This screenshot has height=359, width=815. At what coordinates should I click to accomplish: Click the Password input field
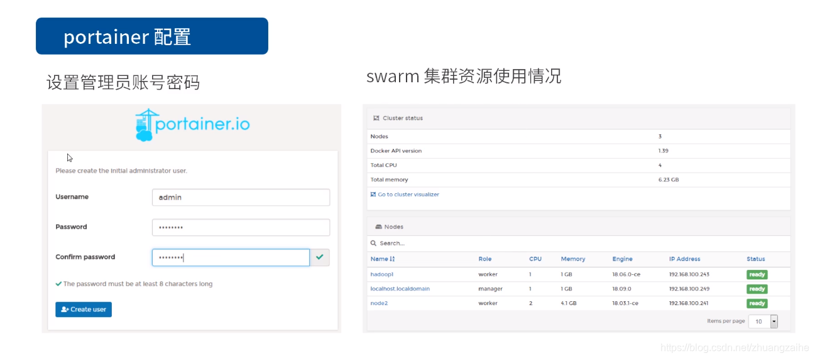[x=241, y=227]
